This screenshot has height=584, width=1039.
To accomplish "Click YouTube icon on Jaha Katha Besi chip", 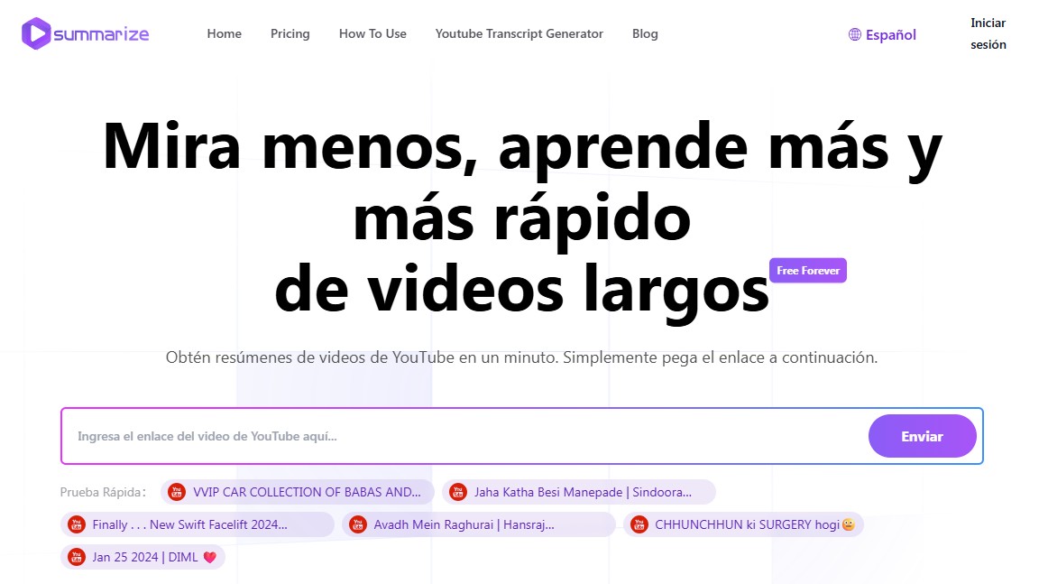I will click(x=458, y=492).
